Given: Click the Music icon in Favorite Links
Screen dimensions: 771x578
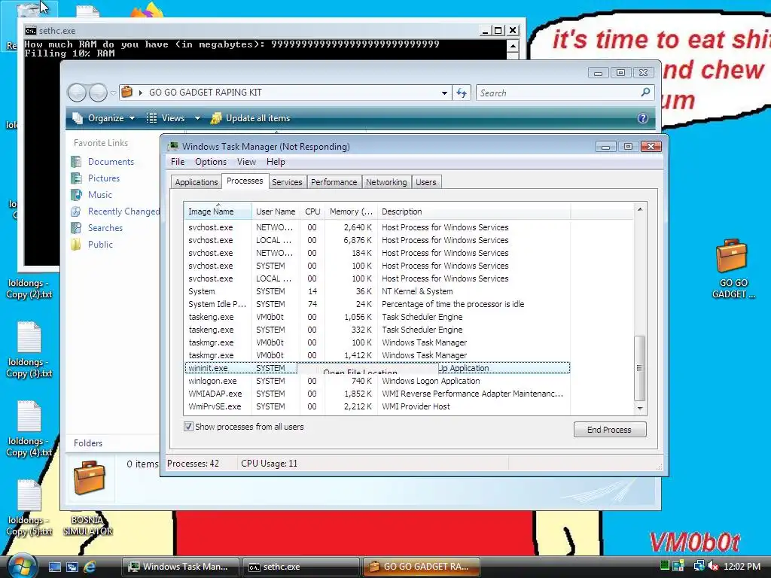Looking at the screenshot, I should [76, 195].
